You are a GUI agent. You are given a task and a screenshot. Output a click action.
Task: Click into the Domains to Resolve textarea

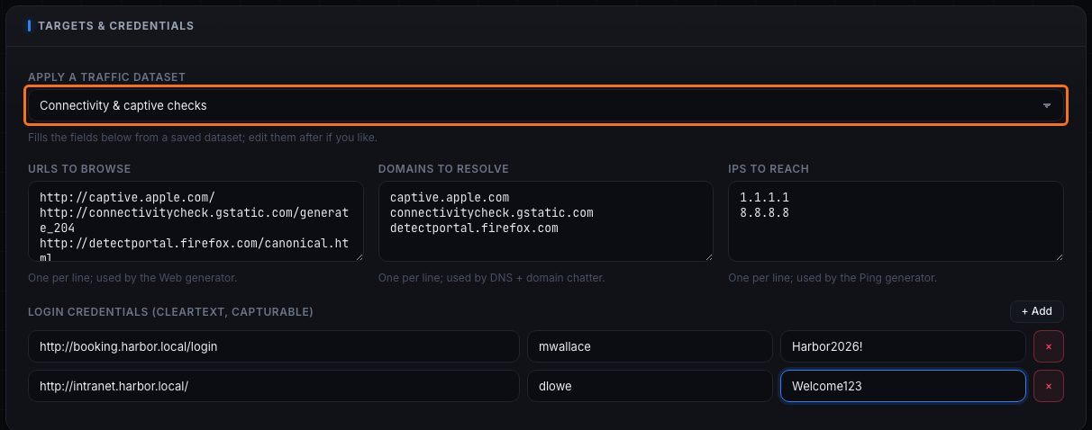click(x=546, y=221)
